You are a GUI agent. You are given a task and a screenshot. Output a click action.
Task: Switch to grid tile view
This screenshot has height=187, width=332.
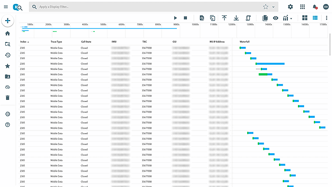(304, 18)
